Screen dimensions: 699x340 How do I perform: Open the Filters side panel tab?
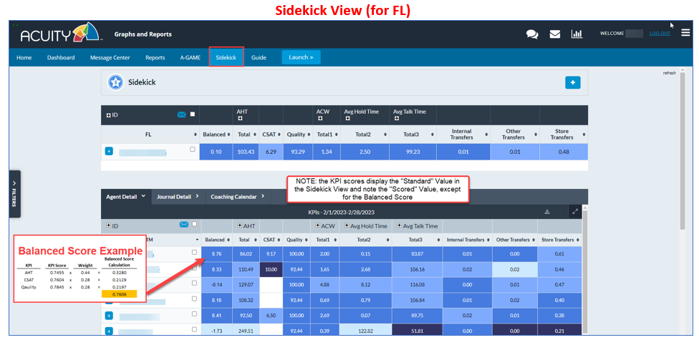(x=14, y=193)
